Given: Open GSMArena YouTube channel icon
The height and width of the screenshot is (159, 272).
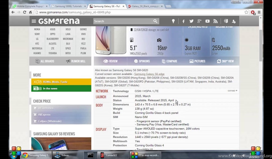Looking at the screenshot, I should (207, 21).
